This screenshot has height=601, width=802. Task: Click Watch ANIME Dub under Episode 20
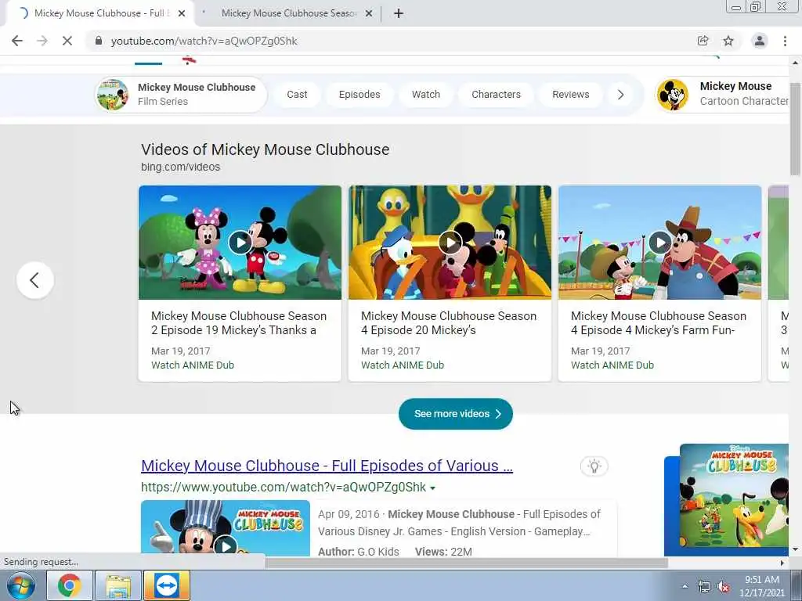[x=403, y=365]
